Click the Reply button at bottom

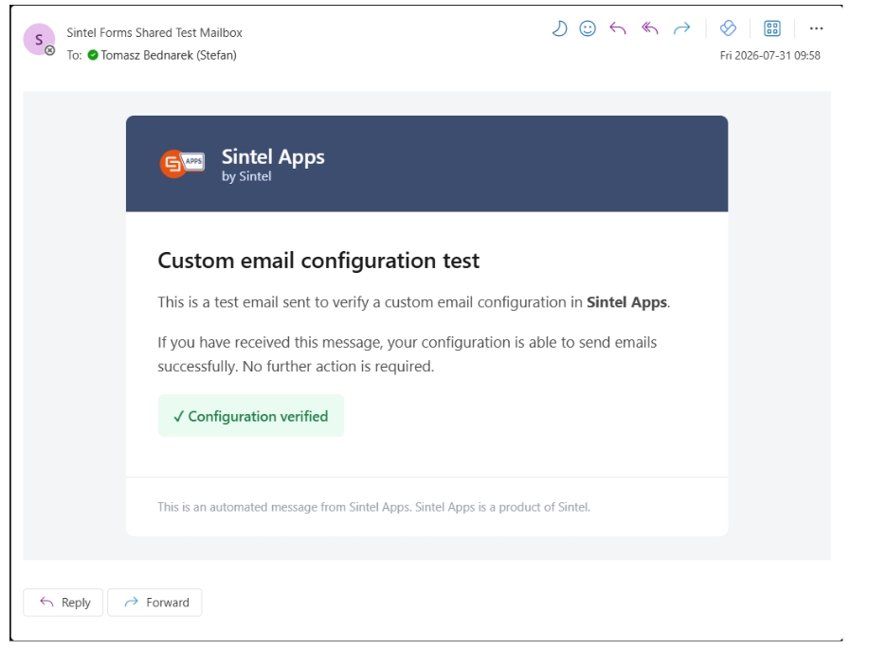pyautogui.click(x=63, y=603)
